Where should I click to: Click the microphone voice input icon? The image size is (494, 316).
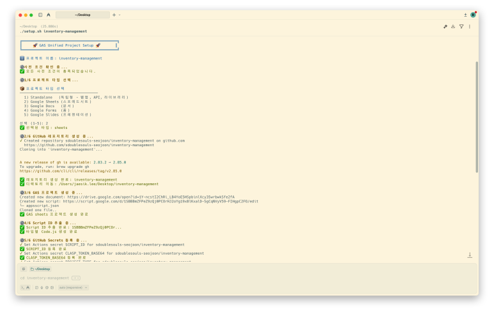coord(42,287)
